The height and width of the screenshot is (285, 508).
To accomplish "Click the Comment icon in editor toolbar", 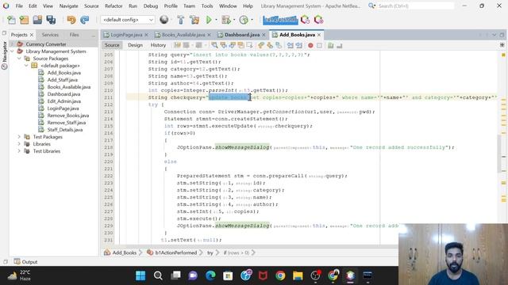I will click(330, 46).
